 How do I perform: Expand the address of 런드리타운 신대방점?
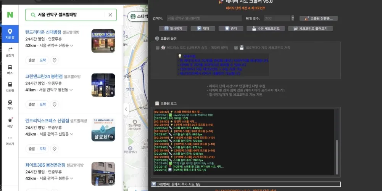coord(72,45)
